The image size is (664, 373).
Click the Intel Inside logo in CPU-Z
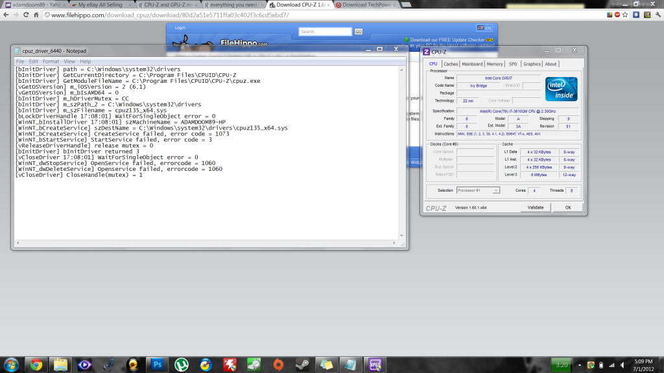pyautogui.click(x=561, y=89)
